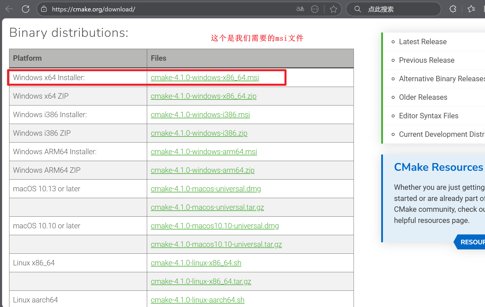The height and width of the screenshot is (307, 485).
Task: Open Previous Release from the sidebar
Action: [427, 60]
